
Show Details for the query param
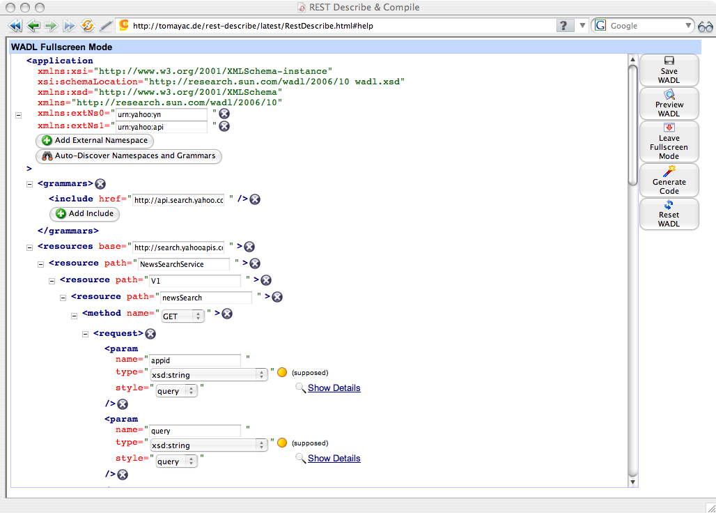click(334, 458)
